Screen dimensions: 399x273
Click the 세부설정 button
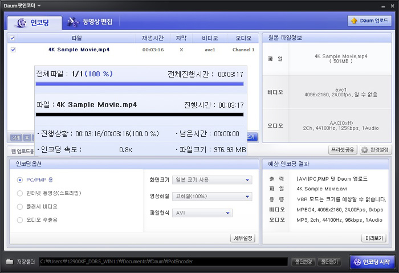[x=243, y=238]
